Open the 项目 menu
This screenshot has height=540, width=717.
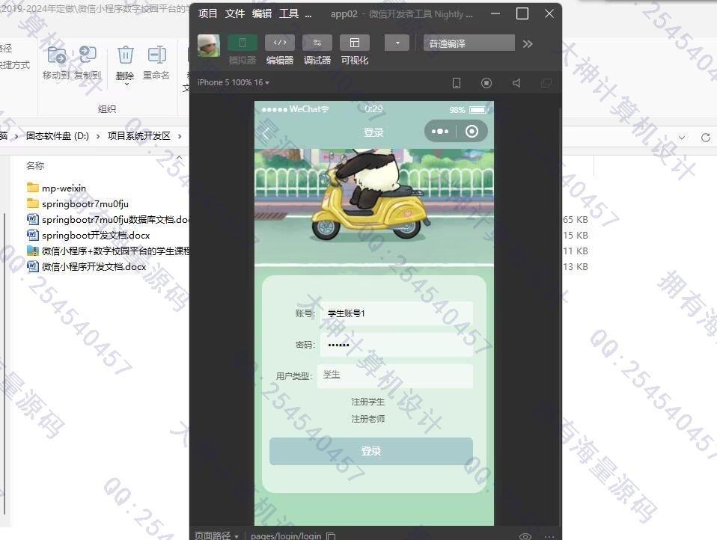click(x=207, y=13)
